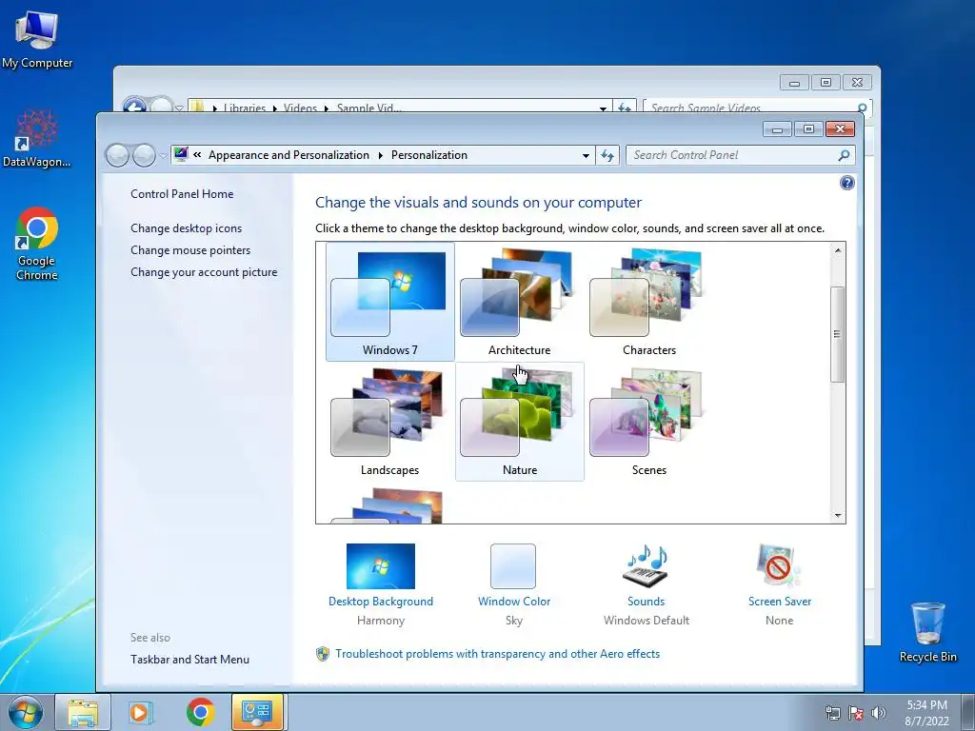
Task: Open the Control Panel help icon
Action: [846, 183]
